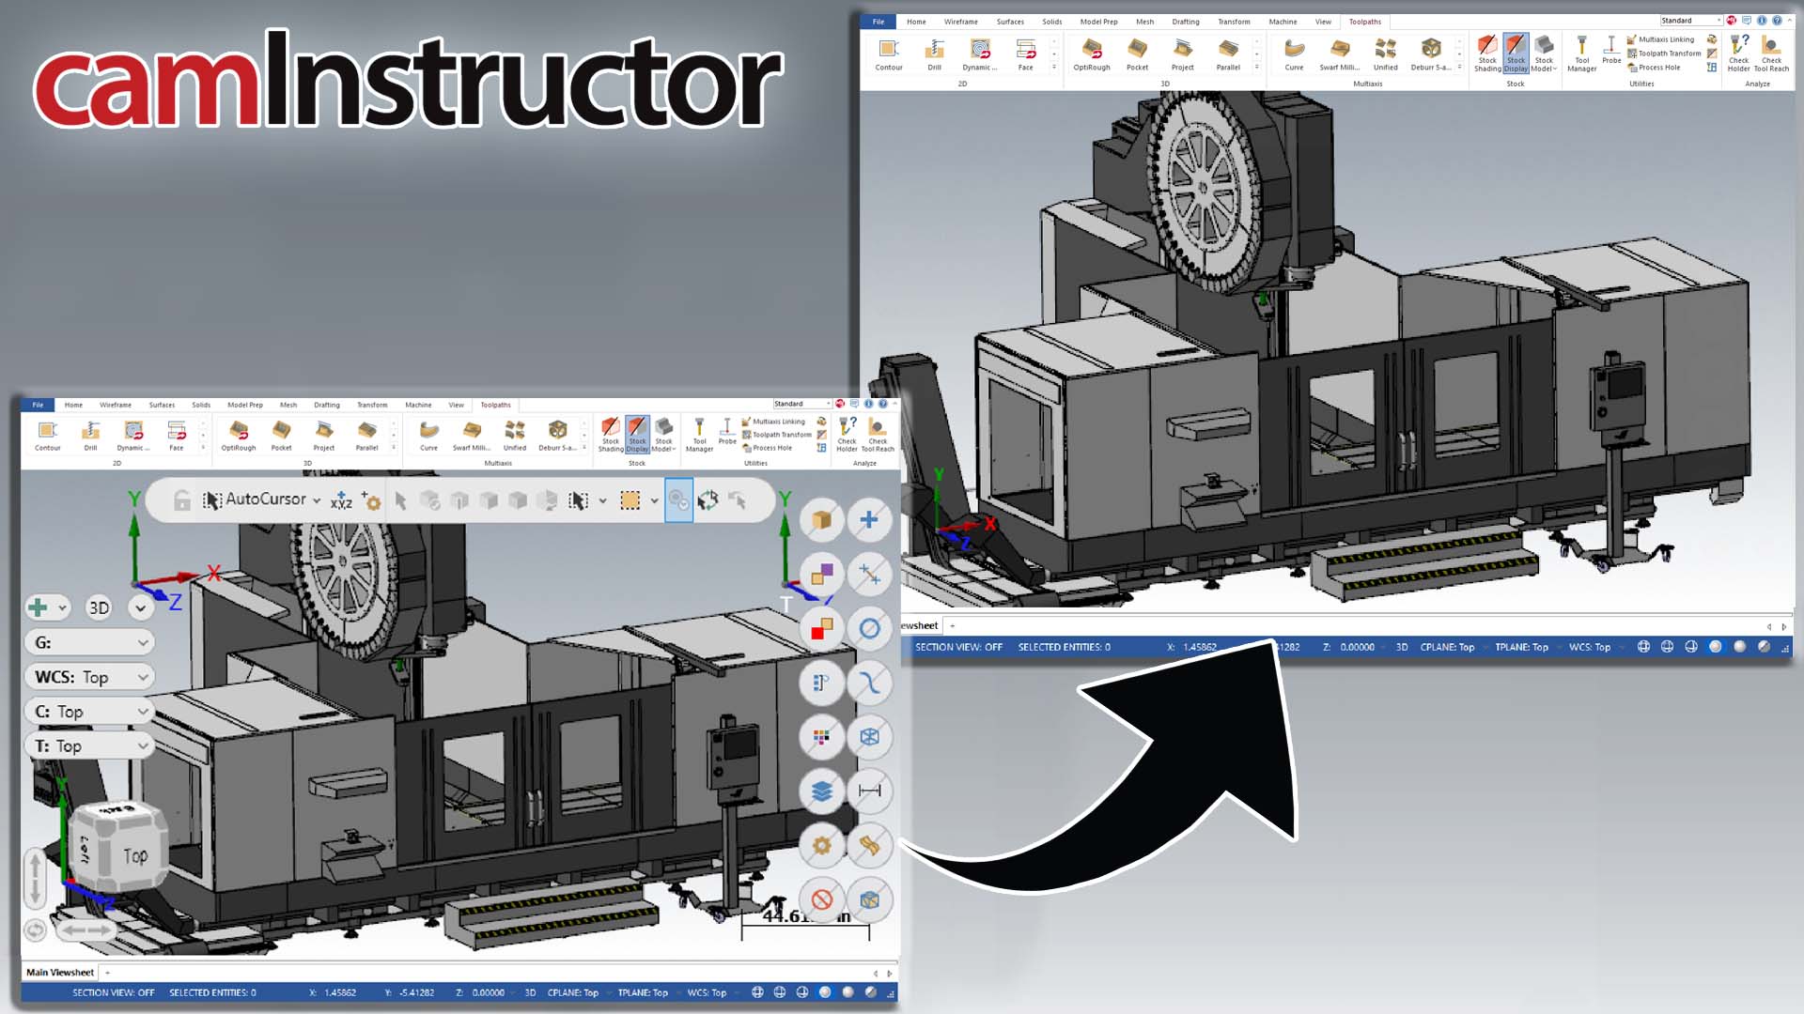Enable Stock Shading
Image resolution: width=1804 pixels, height=1014 pixels.
(611, 435)
